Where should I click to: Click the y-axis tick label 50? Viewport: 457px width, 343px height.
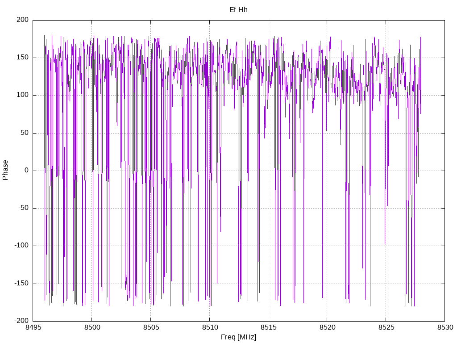25,133
